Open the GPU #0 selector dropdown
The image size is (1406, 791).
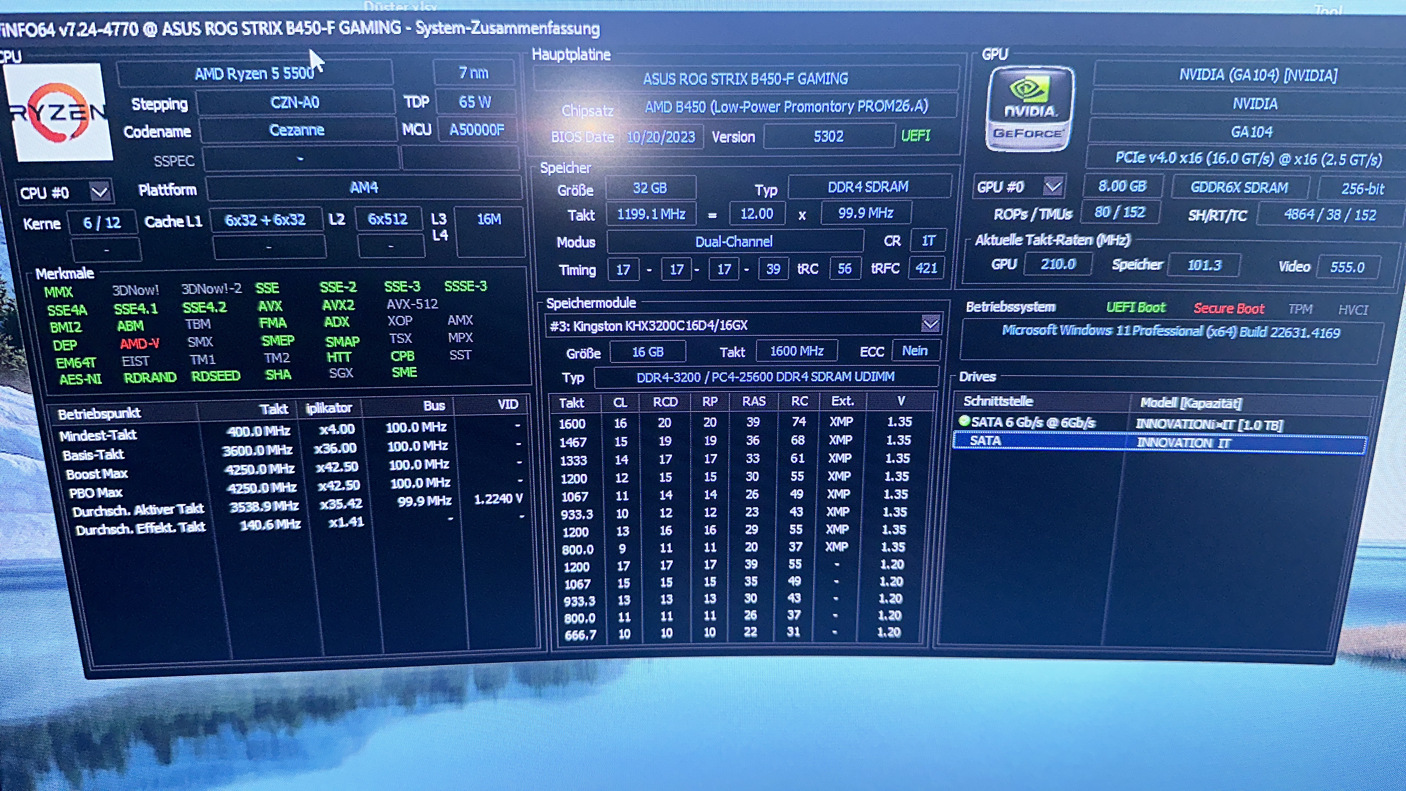[x=1053, y=187]
